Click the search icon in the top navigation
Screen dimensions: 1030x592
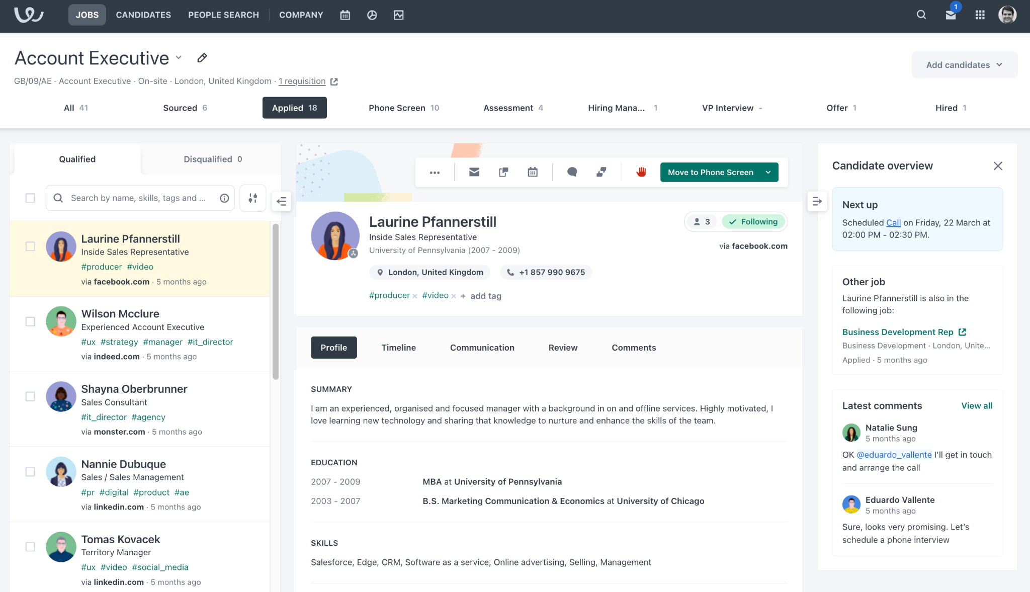click(x=920, y=15)
